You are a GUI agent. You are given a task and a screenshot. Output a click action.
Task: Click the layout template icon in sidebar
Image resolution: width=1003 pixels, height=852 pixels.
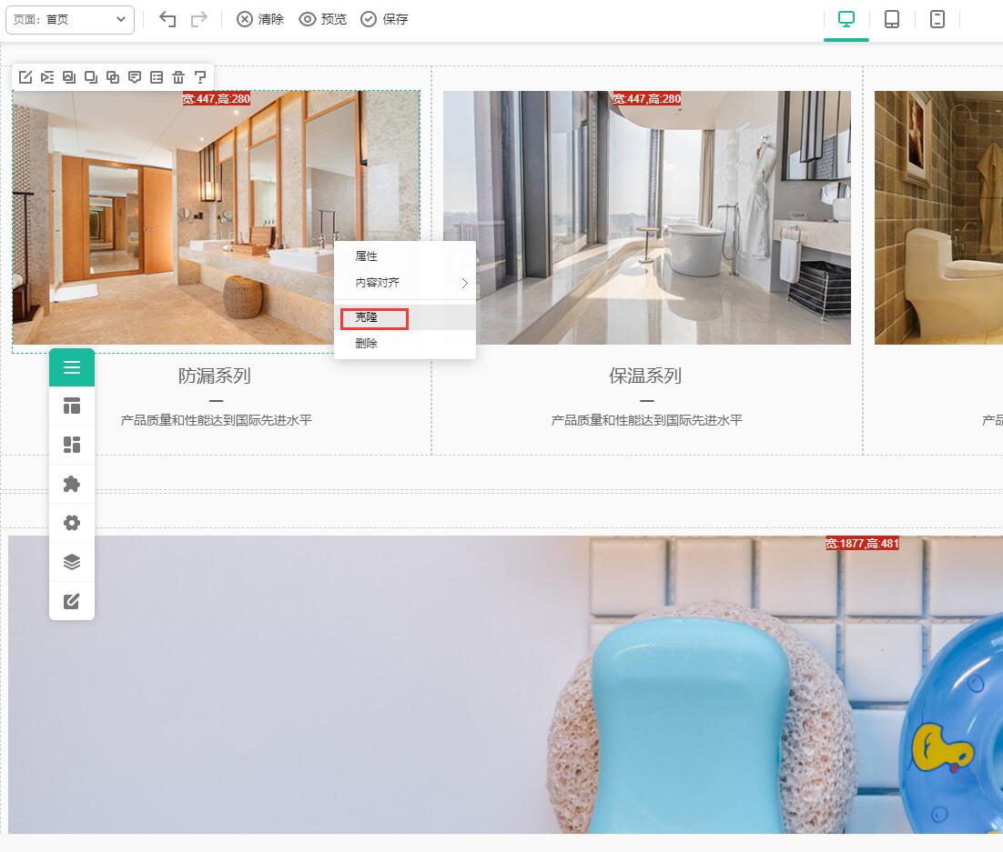click(72, 406)
